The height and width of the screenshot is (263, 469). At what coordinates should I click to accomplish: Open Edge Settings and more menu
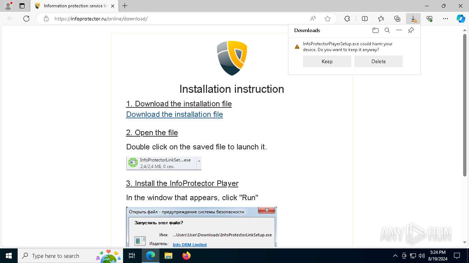pos(446,19)
